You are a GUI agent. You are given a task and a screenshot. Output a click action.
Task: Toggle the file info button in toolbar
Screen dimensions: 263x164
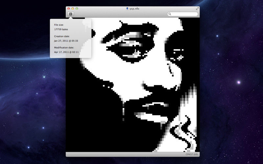[71, 14]
